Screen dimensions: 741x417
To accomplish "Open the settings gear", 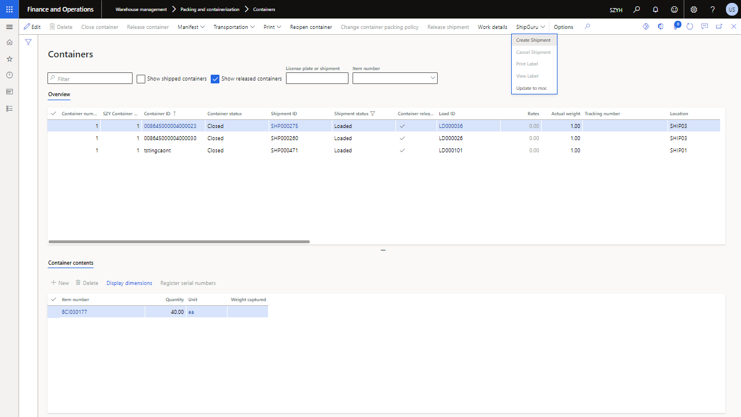I will pos(694,9).
